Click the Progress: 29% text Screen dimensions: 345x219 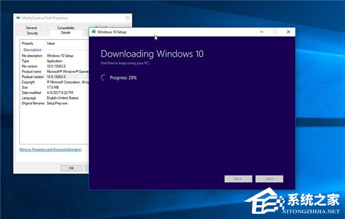click(x=123, y=77)
